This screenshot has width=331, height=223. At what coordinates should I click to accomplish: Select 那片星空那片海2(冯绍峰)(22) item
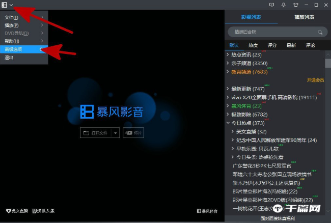click(265, 191)
